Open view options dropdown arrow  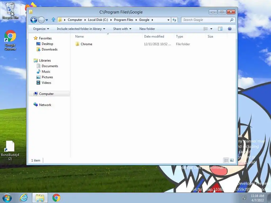click(x=211, y=29)
